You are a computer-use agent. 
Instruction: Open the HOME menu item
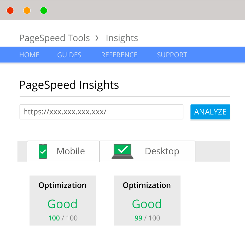pyautogui.click(x=29, y=55)
